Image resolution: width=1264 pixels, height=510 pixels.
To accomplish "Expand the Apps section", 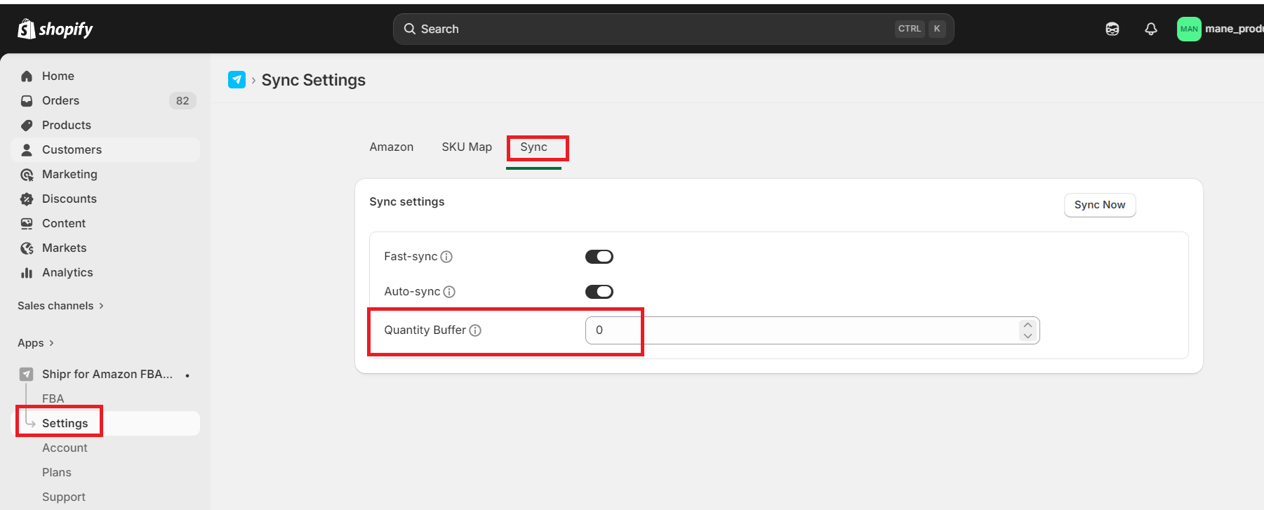I will pyautogui.click(x=35, y=343).
